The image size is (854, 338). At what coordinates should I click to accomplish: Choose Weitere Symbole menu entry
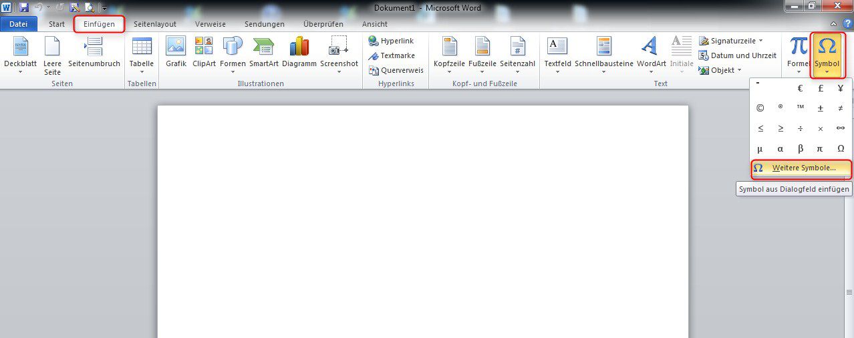[801, 168]
